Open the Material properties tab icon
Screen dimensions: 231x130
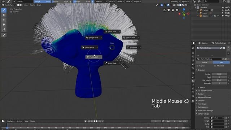pos(193,96)
